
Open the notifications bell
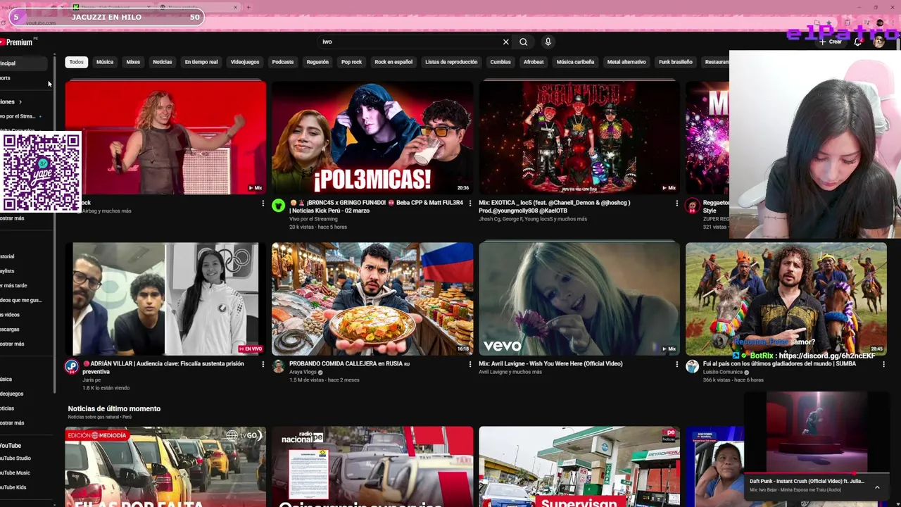tap(857, 42)
